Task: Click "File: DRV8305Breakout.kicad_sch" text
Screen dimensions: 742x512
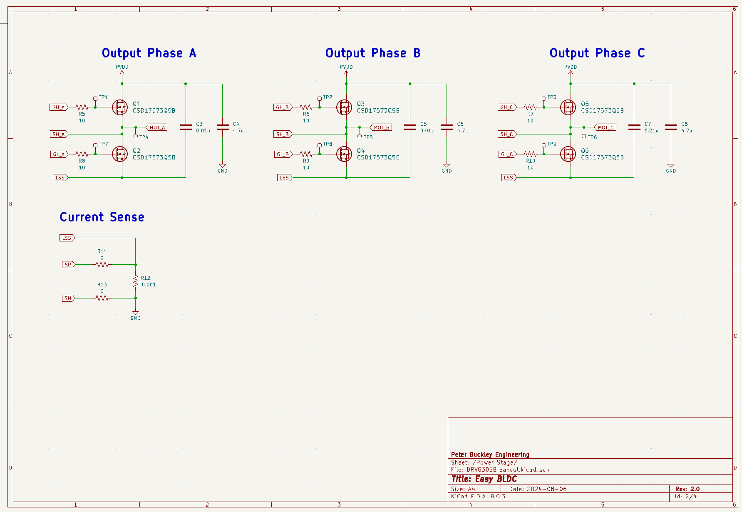Action: [x=500, y=470]
